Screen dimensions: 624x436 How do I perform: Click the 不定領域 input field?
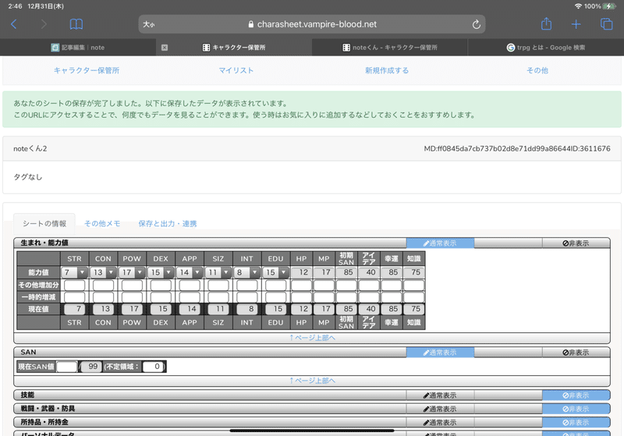(153, 367)
